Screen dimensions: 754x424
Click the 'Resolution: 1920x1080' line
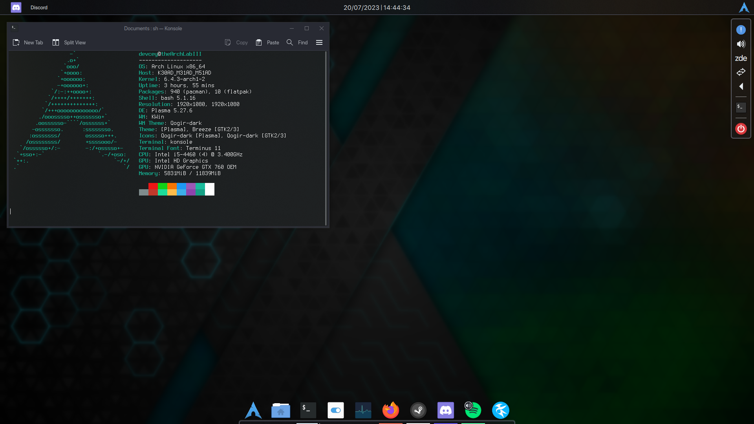tap(189, 104)
